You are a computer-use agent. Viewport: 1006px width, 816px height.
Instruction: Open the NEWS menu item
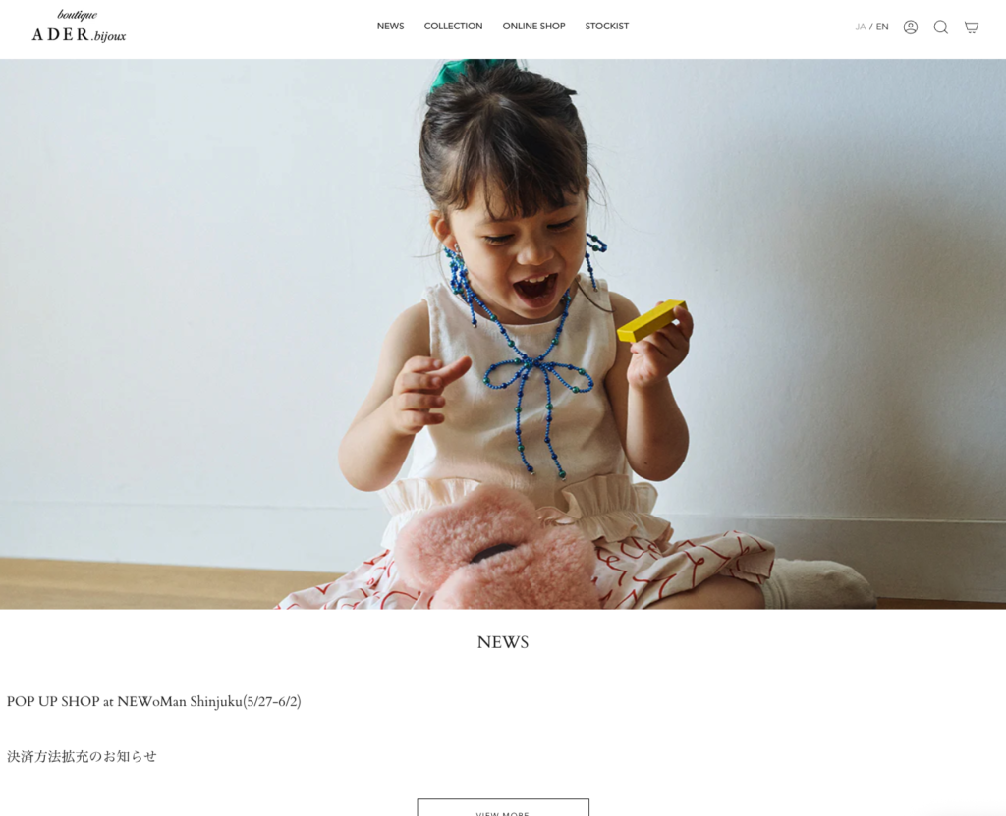coord(390,27)
